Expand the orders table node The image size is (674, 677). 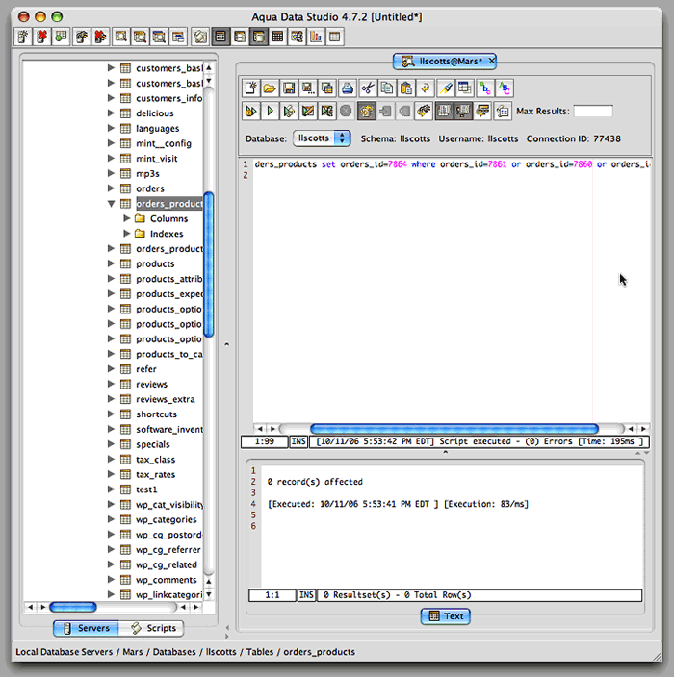[x=111, y=188]
